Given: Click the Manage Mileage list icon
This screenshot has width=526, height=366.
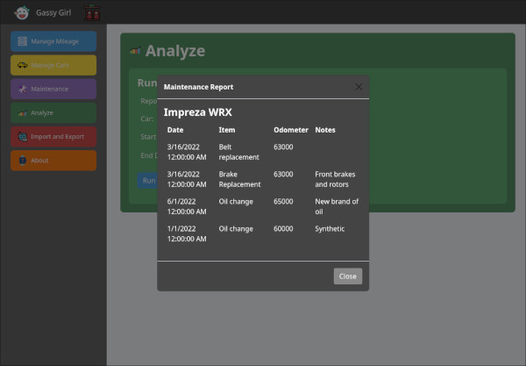Looking at the screenshot, I should coord(23,41).
